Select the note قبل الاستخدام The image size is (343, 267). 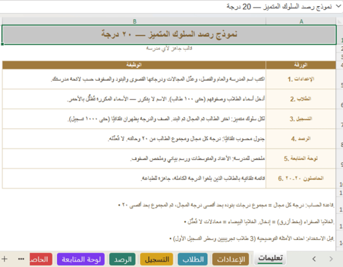(252, 238)
